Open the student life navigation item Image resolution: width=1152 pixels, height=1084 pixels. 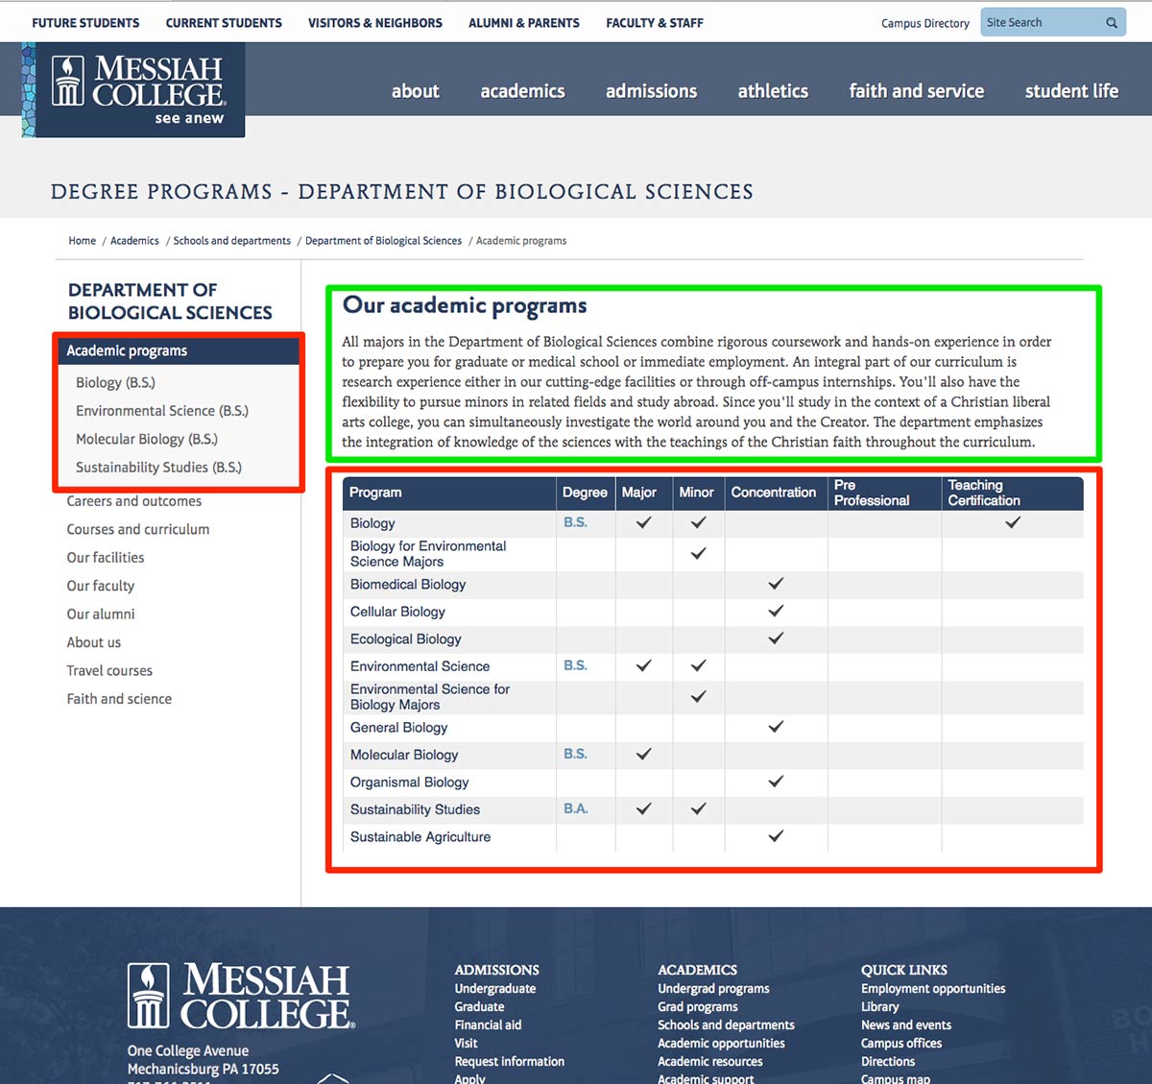click(x=1071, y=91)
